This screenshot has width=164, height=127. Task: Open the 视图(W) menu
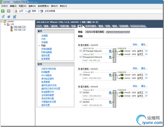tap(22, 6)
